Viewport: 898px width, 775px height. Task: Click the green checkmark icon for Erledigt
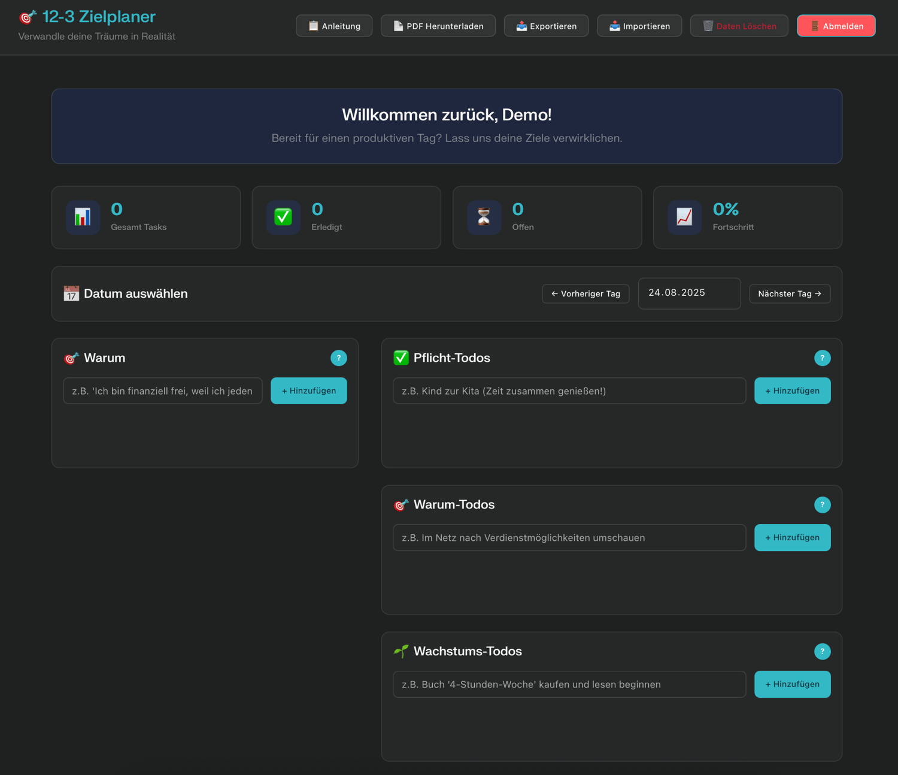pyautogui.click(x=283, y=217)
